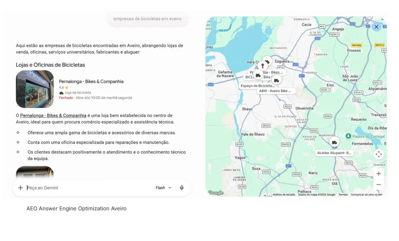This screenshot has width=399, height=241.
Task: Follow the underlined Pernalonga - Bikes & Companhia link
Action: [53, 115]
